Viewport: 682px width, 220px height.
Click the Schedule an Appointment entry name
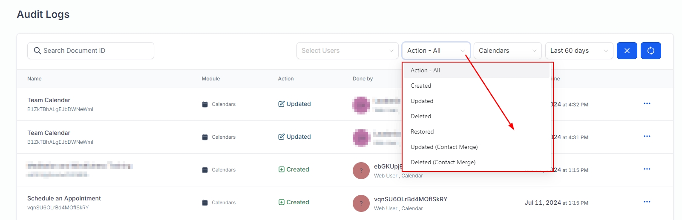coord(64,198)
